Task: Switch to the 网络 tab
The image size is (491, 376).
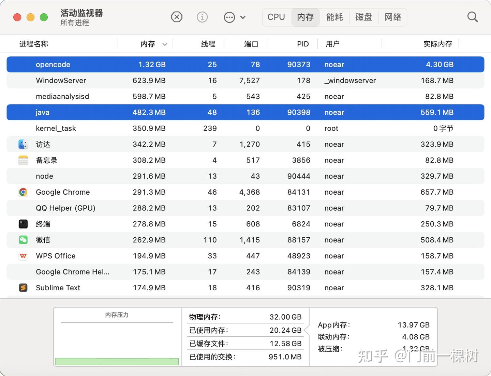Action: [x=393, y=17]
